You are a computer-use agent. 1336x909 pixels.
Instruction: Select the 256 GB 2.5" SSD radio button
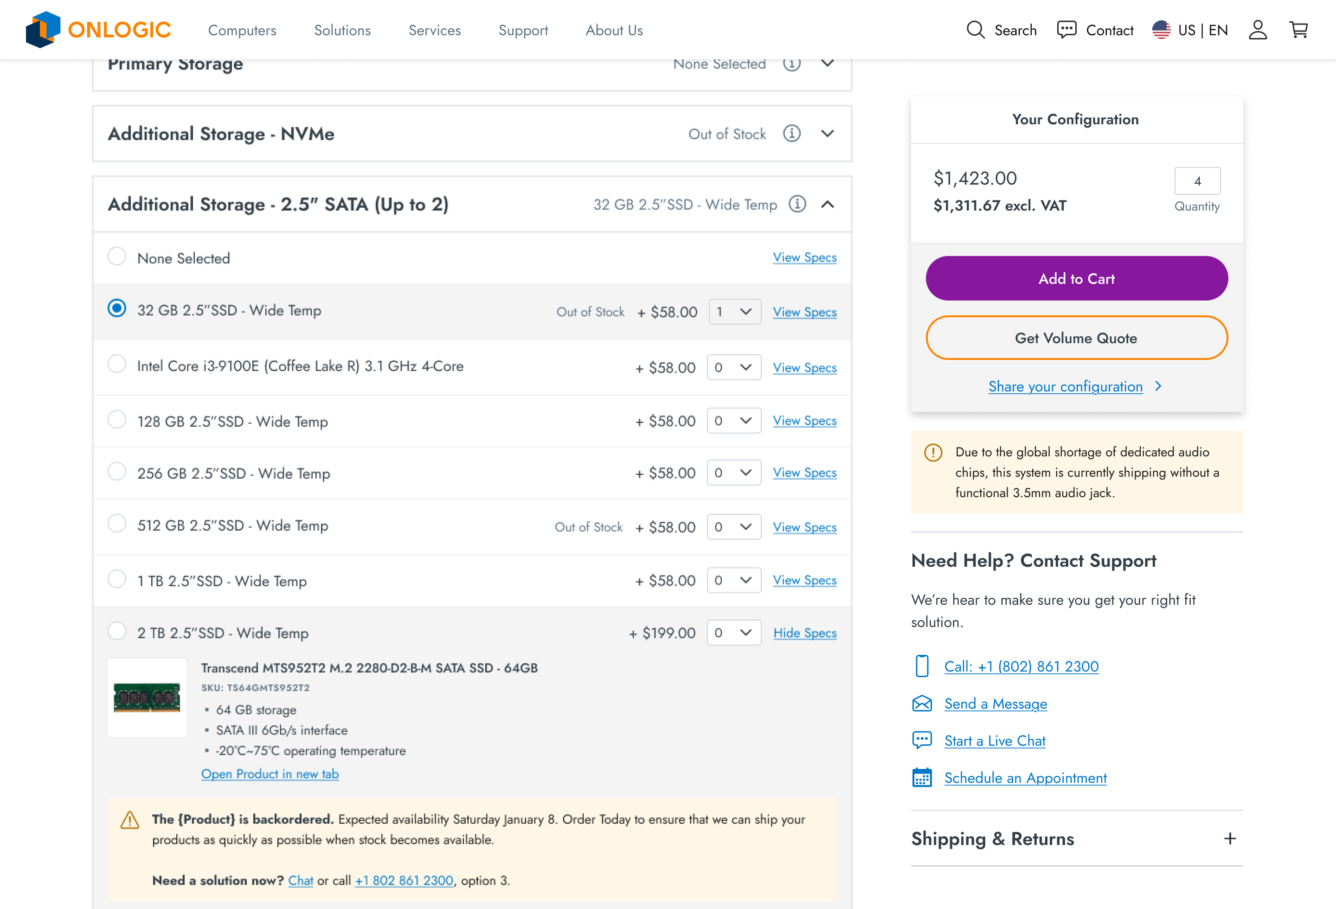pyautogui.click(x=117, y=471)
